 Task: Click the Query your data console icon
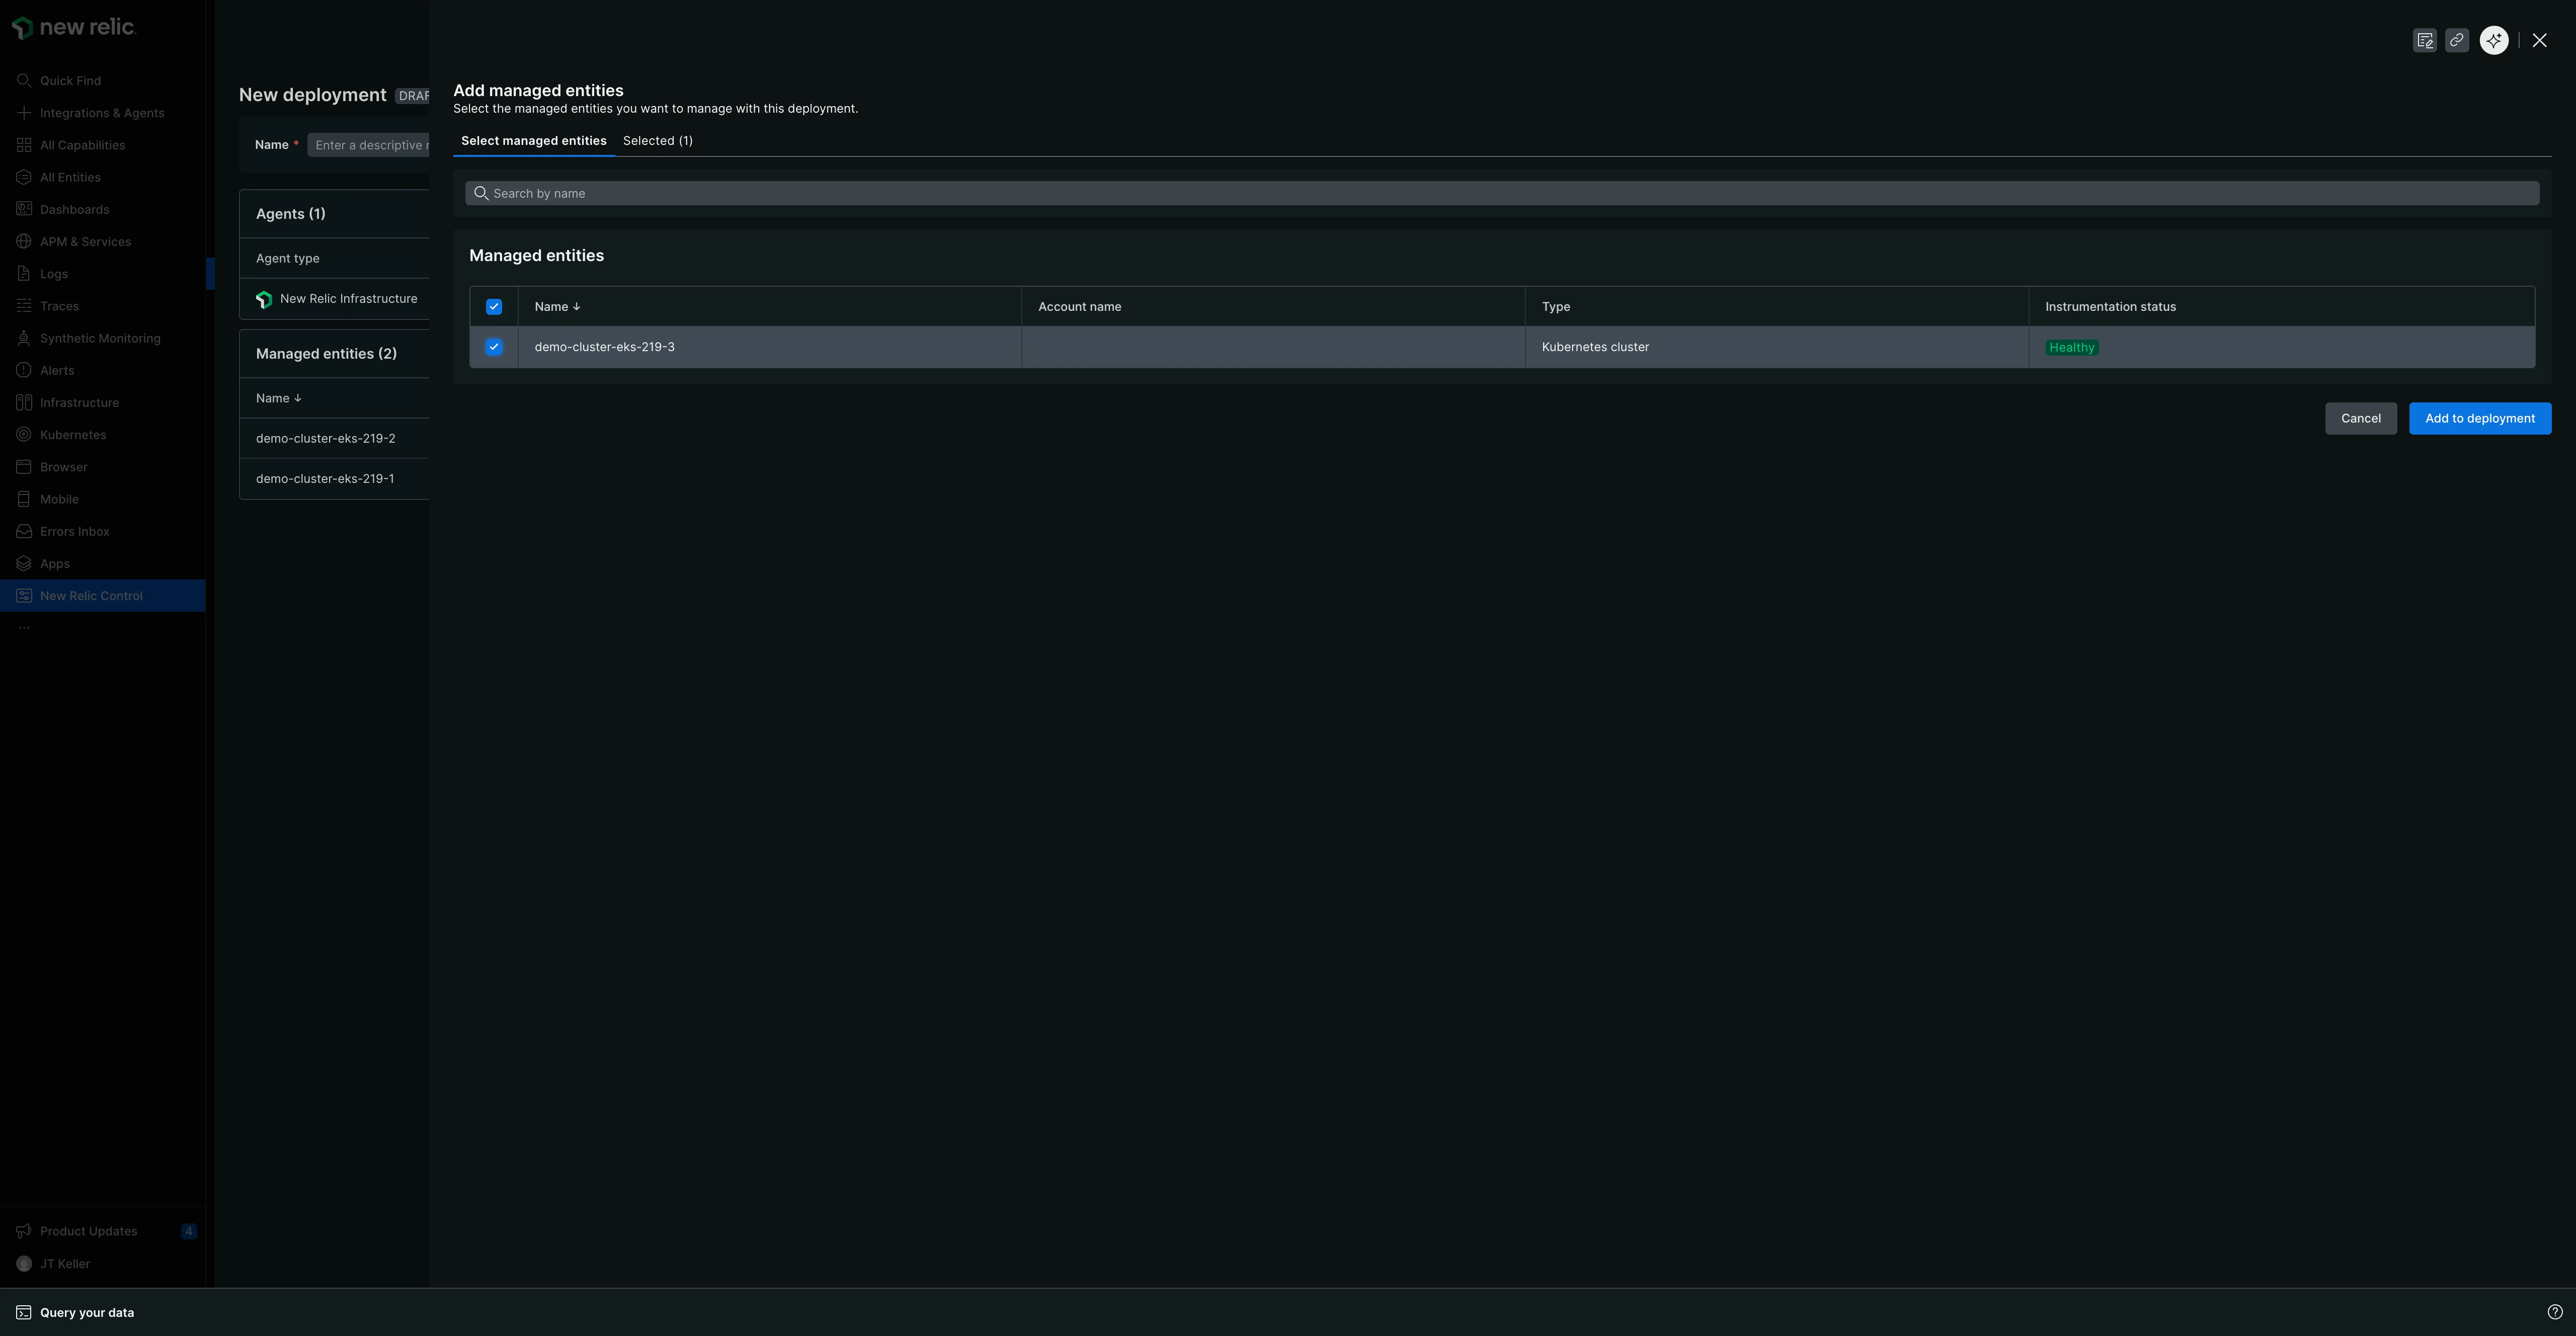tap(24, 1313)
